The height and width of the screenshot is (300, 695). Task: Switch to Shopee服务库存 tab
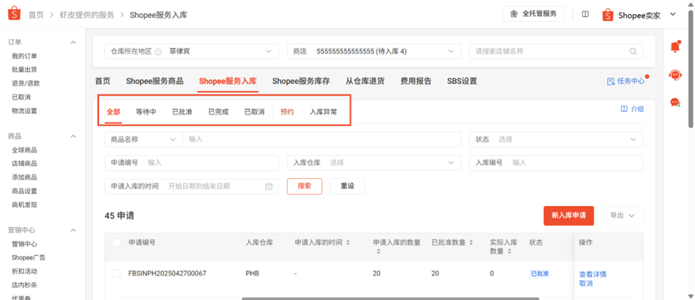(301, 81)
